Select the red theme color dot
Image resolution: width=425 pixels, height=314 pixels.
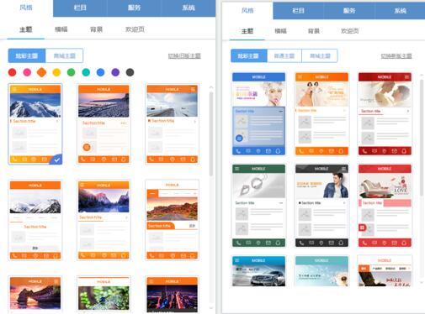[x=12, y=72]
